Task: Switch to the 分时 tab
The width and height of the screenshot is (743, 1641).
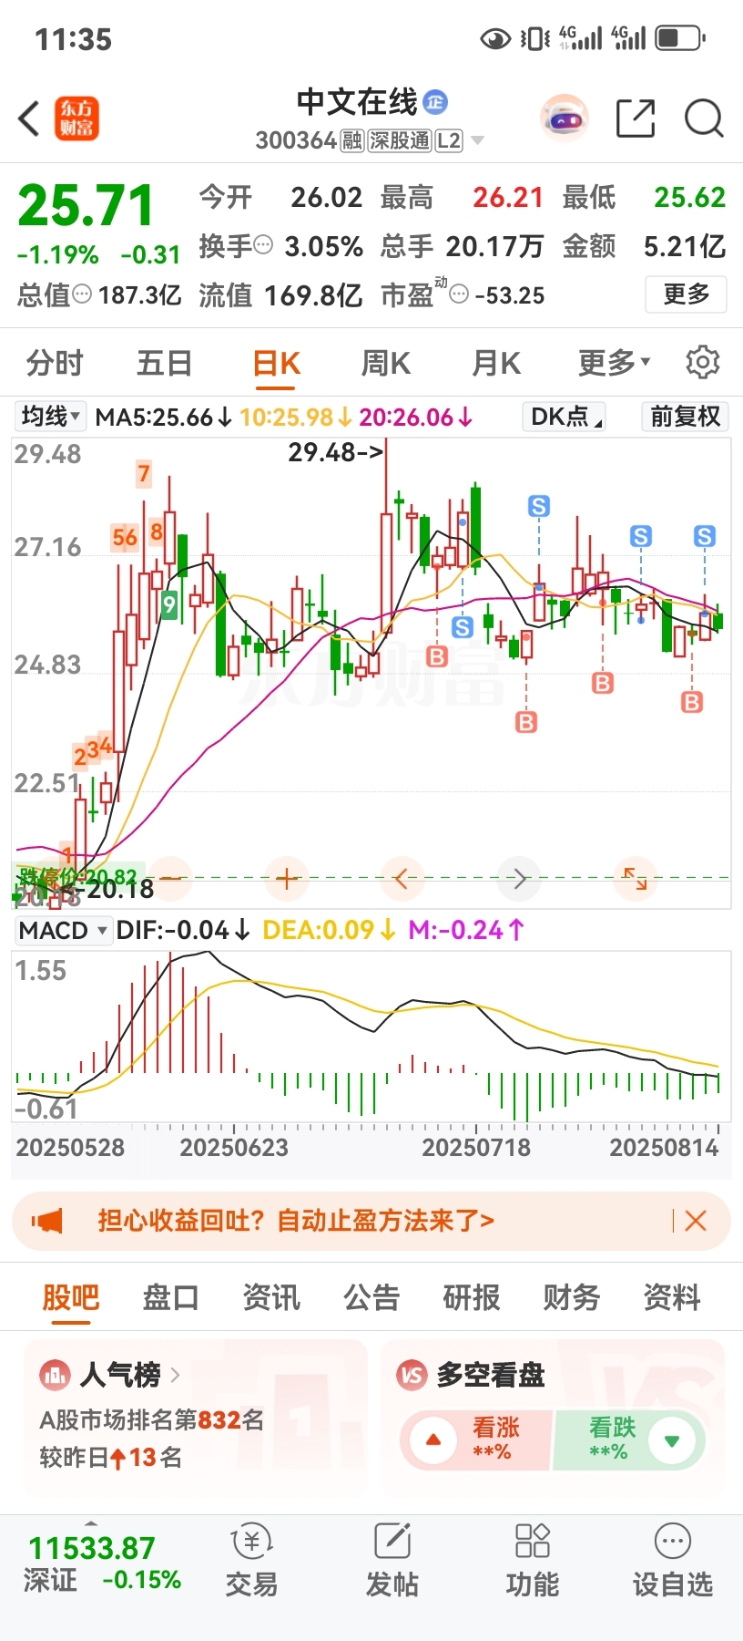Action: tap(55, 363)
